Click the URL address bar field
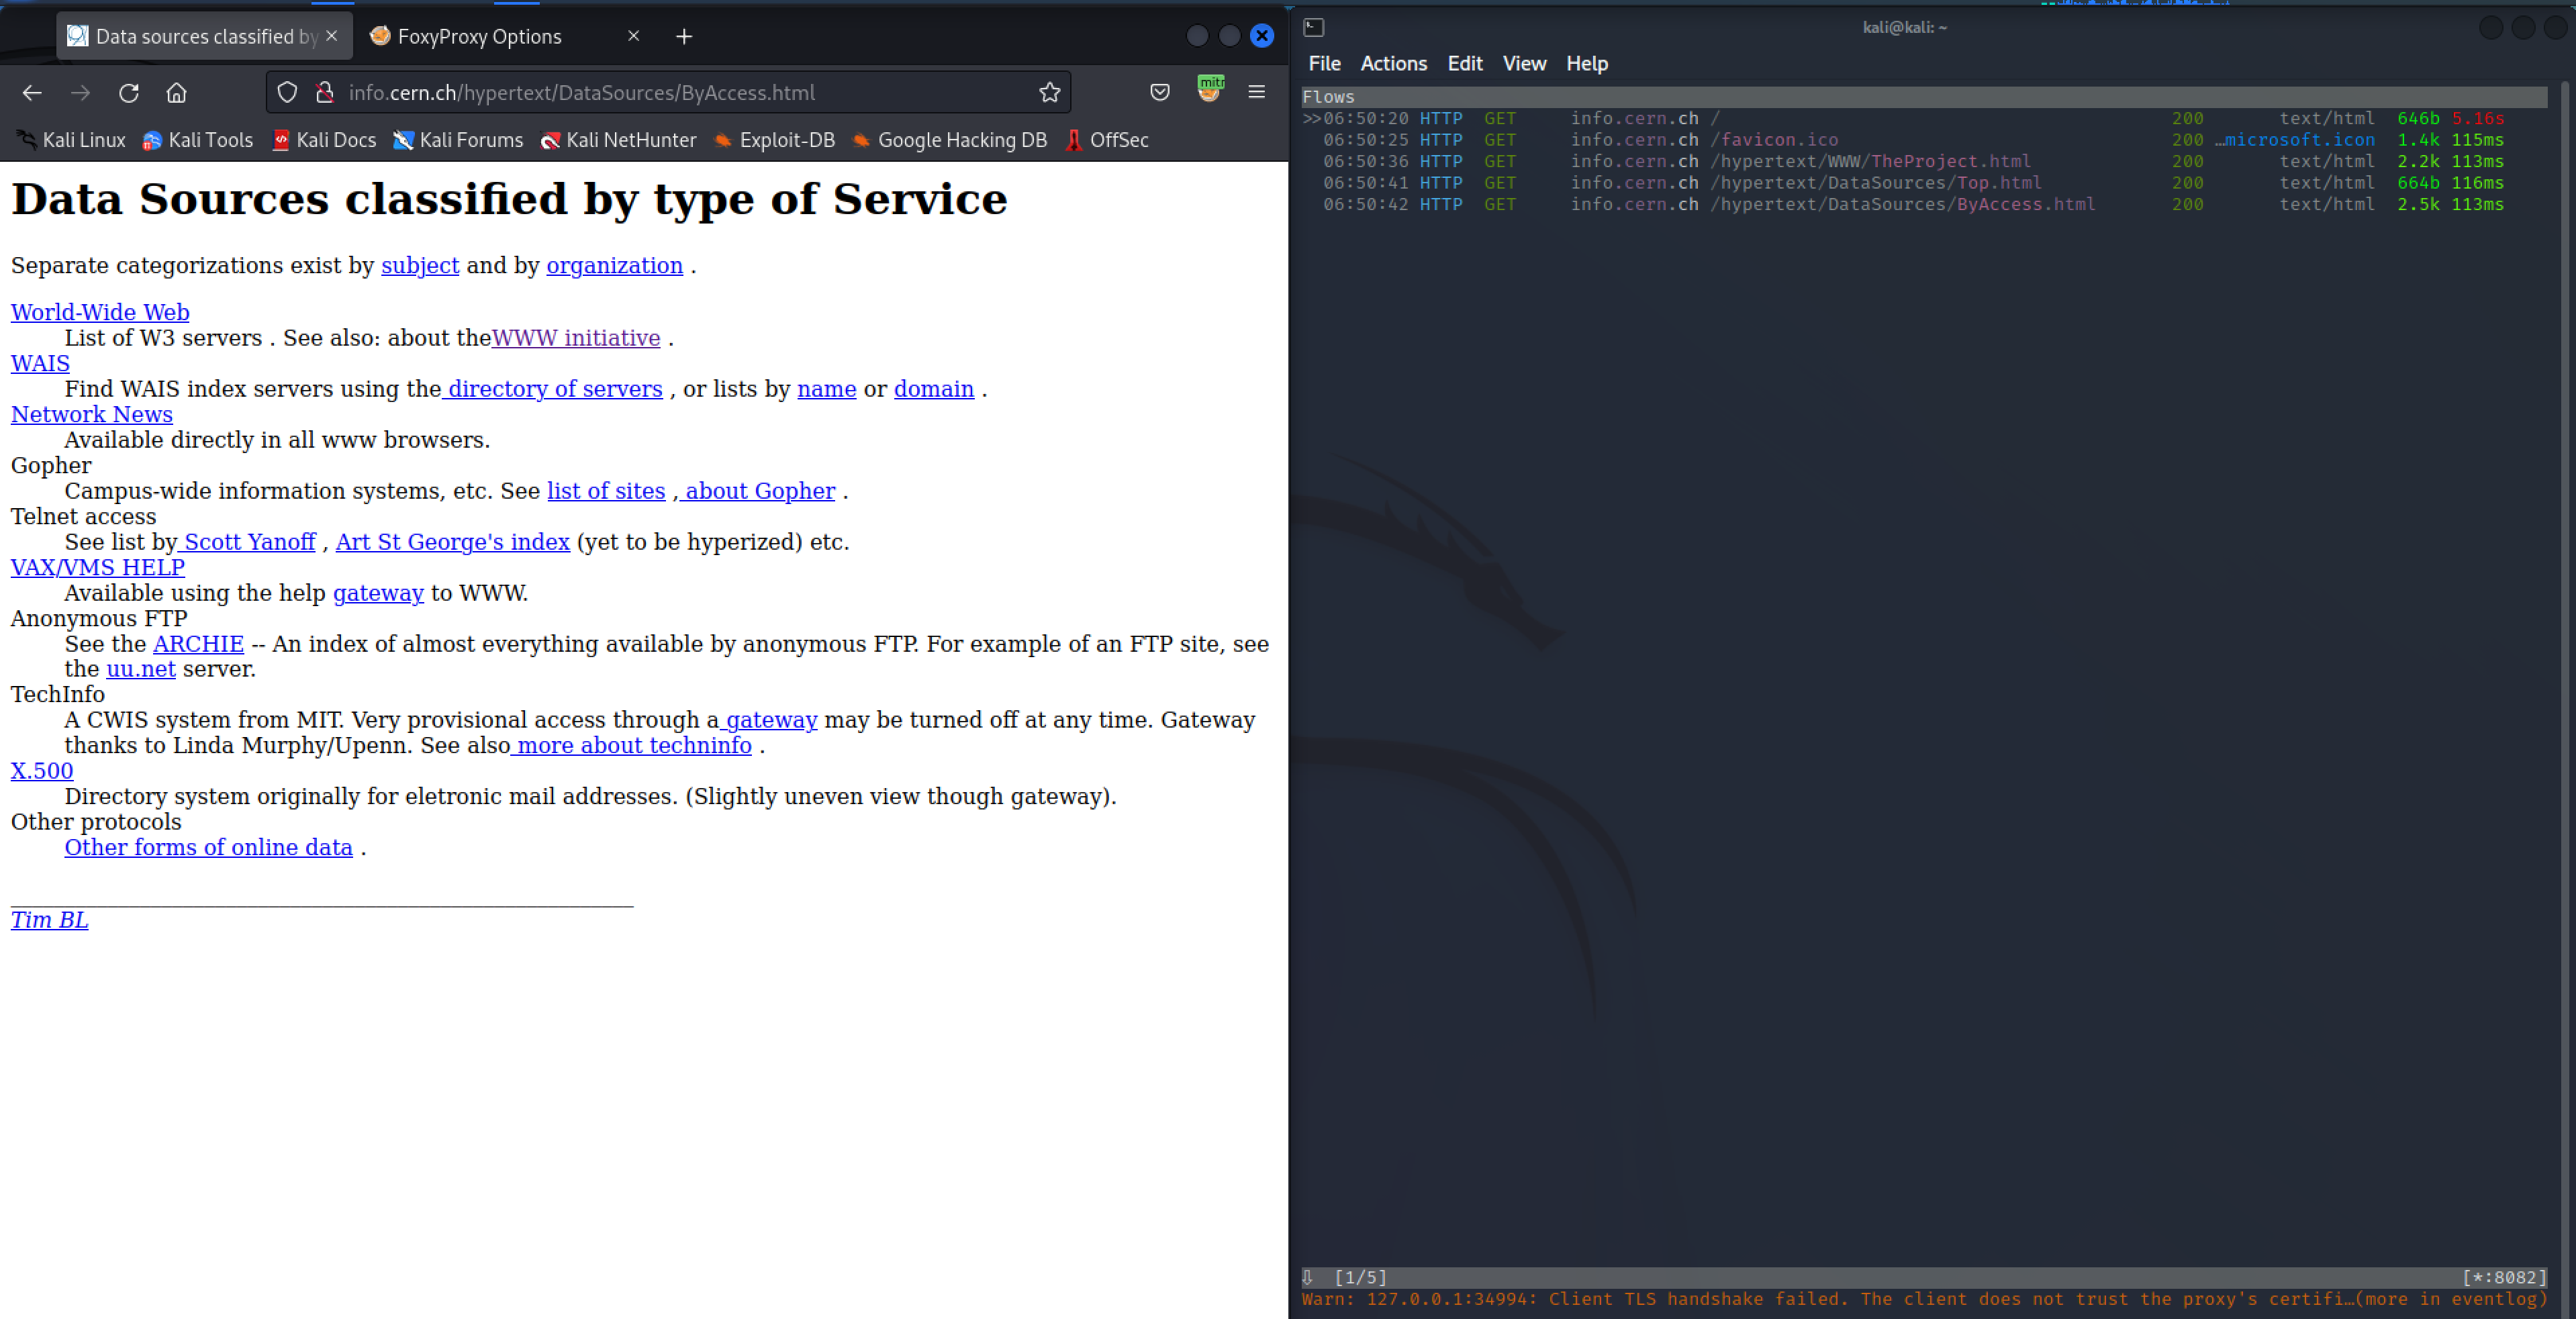Image resolution: width=2576 pixels, height=1319 pixels. [x=680, y=93]
